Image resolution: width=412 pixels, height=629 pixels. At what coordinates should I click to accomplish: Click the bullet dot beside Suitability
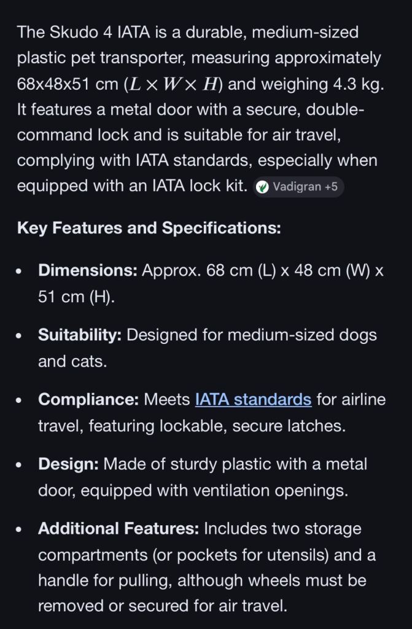click(21, 336)
